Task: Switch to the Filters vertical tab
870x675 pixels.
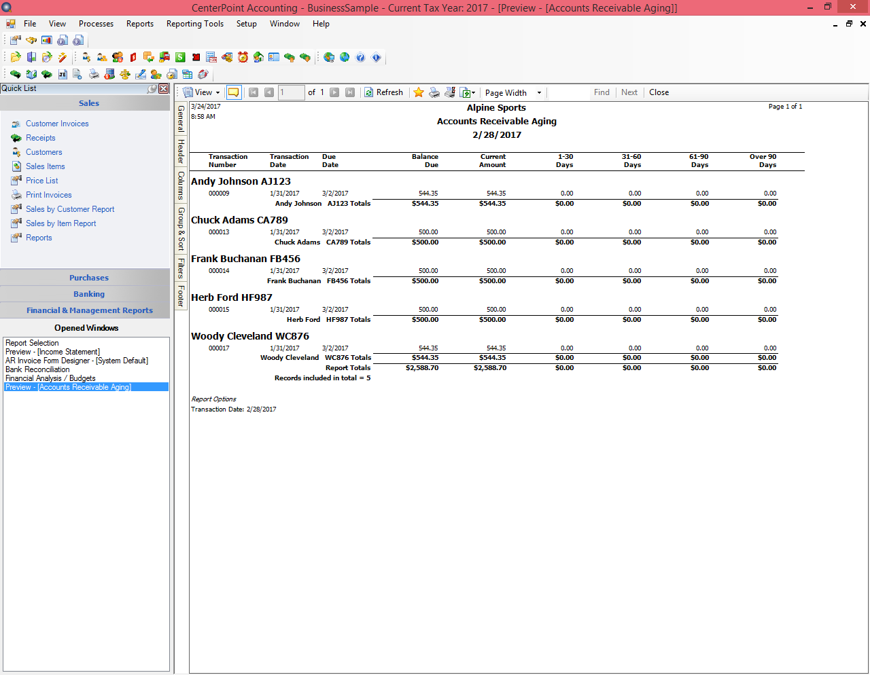Action: click(179, 268)
